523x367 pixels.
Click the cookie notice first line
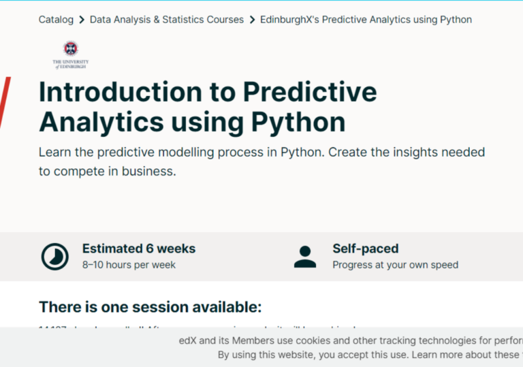click(351, 340)
